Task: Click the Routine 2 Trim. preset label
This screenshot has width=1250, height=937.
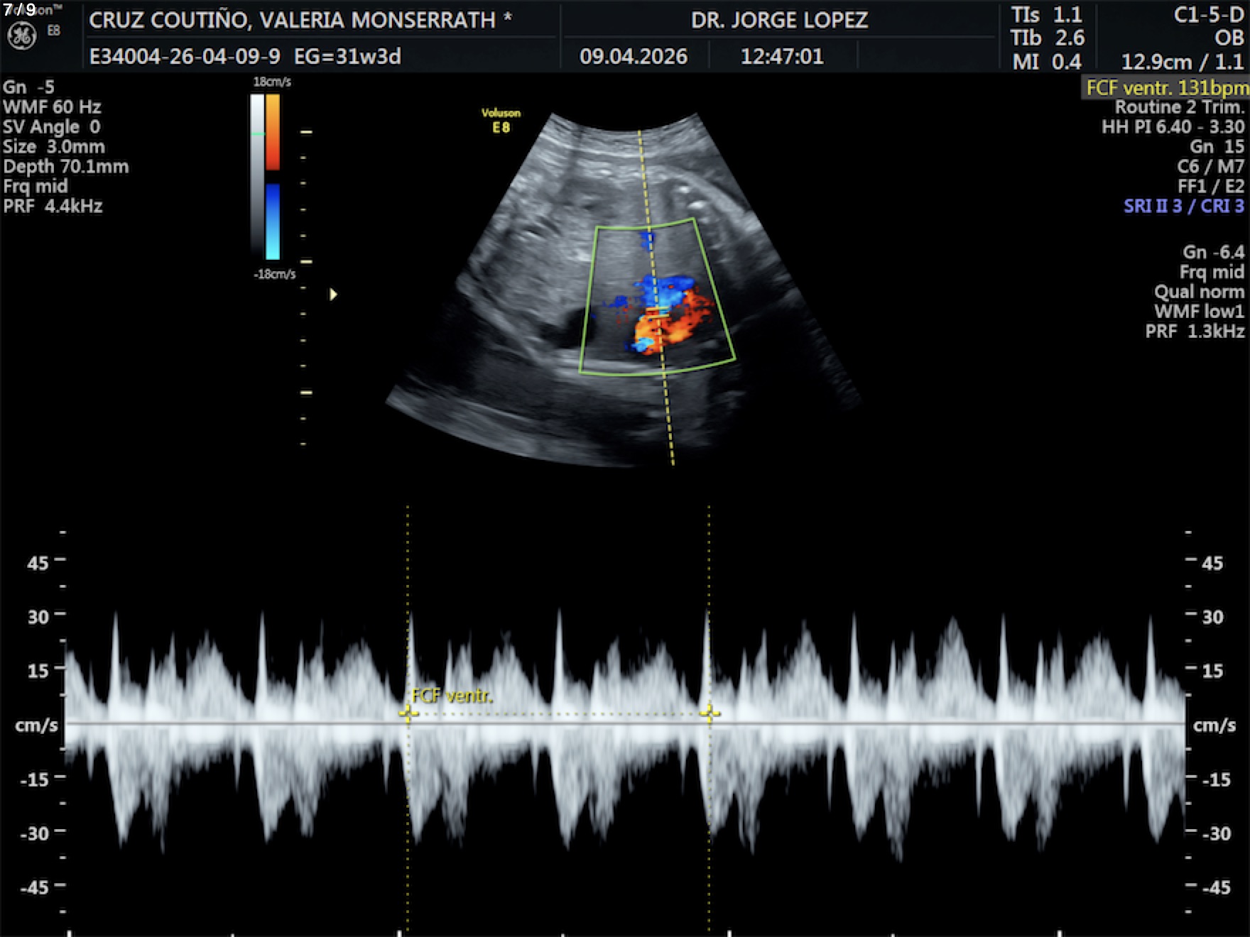Action: pyautogui.click(x=1179, y=107)
